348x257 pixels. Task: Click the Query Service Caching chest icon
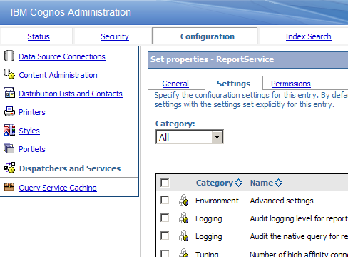(x=9, y=187)
